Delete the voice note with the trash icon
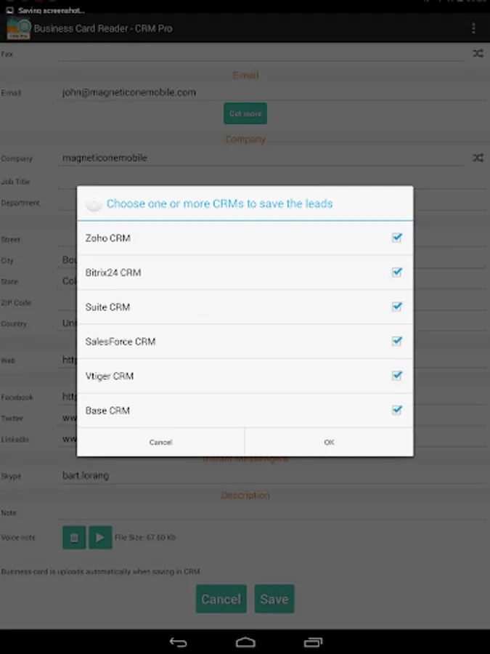The height and width of the screenshot is (654, 490). [x=74, y=537]
